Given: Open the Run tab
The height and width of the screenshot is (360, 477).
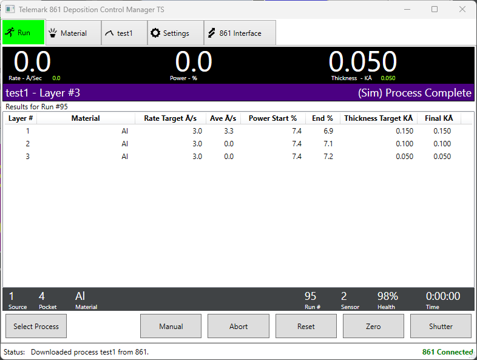Looking at the screenshot, I should coord(24,32).
